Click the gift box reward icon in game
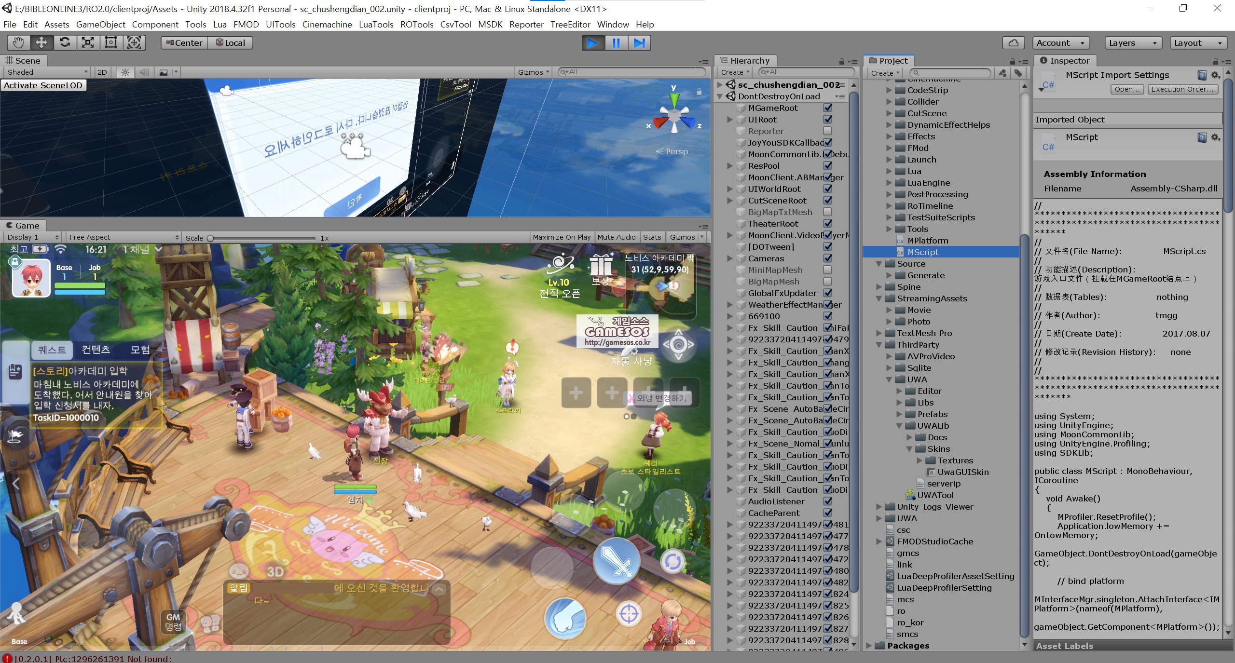Viewport: 1235px width, 663px height. [601, 265]
